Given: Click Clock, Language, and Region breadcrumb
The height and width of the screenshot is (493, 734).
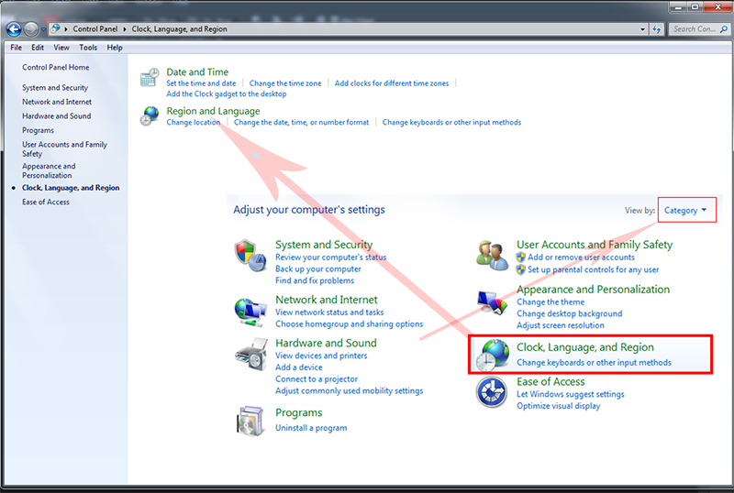Looking at the screenshot, I should (179, 29).
